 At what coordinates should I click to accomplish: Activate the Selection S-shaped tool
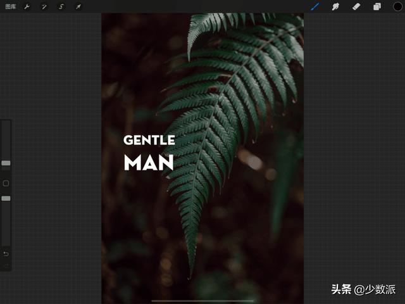pos(61,6)
